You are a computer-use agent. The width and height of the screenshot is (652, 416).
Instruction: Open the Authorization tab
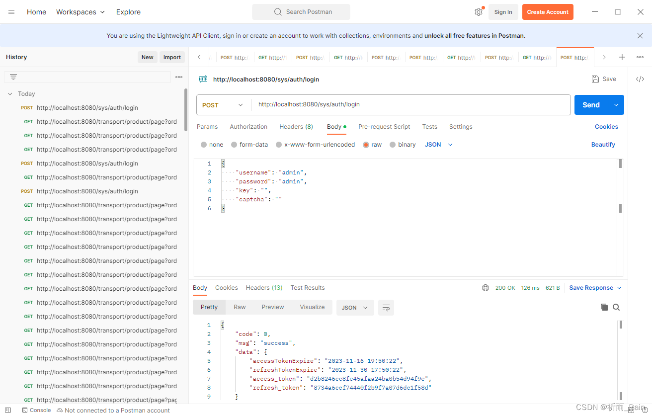(248, 127)
